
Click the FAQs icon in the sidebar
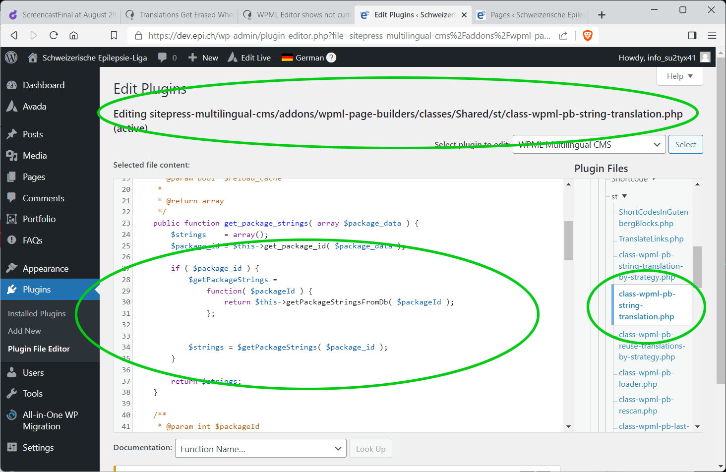12,240
